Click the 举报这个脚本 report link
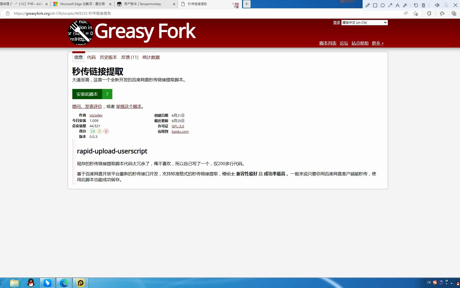 pyautogui.click(x=129, y=106)
